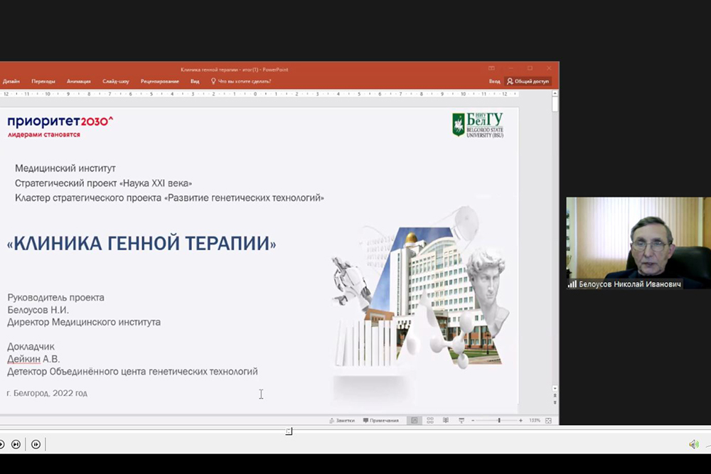Image resolution: width=711 pixels, height=474 pixels.
Task: Mute the video player volume speaker
Action: point(693,445)
